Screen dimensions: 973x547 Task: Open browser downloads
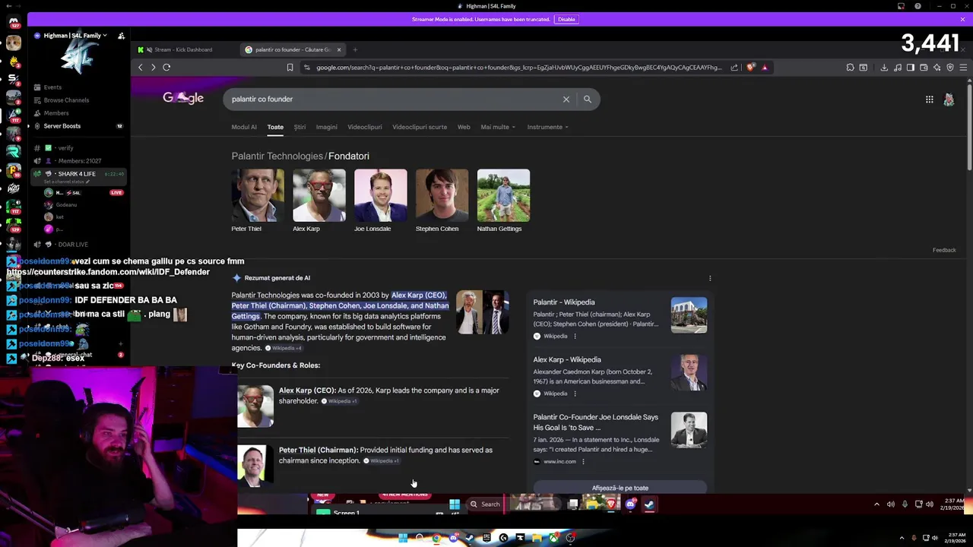point(884,67)
